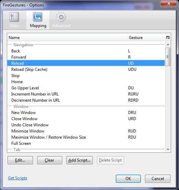Click the vertical scrollbar thumb

(168, 57)
